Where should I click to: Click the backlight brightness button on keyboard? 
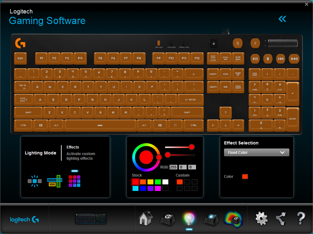[237, 43]
